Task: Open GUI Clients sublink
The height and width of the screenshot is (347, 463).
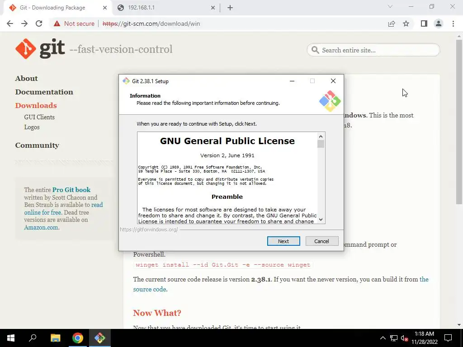Action: pyautogui.click(x=39, y=117)
